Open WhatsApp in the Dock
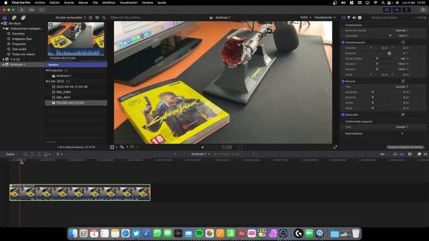429x241 pixels. 158,234
